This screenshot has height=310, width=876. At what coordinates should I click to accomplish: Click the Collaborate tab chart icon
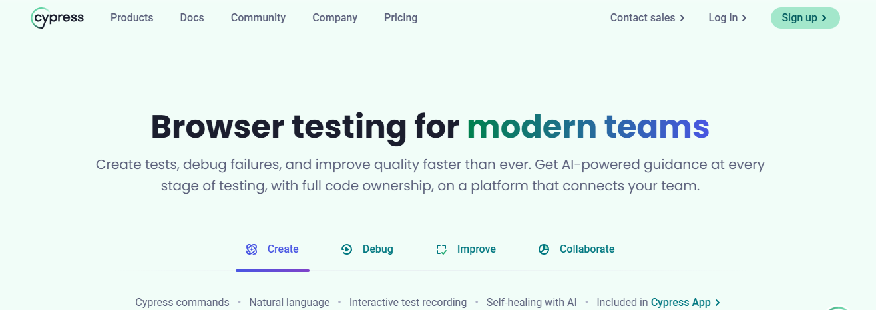coord(544,249)
